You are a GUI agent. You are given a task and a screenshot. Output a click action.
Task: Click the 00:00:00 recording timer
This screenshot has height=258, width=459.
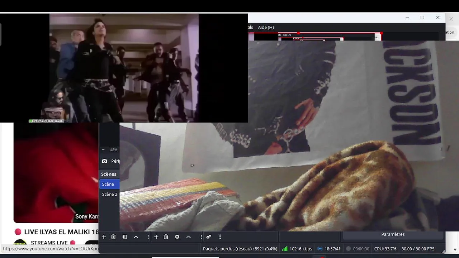(x=361, y=249)
